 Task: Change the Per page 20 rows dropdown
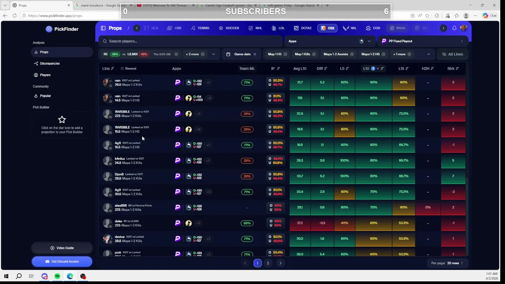[x=455, y=263]
